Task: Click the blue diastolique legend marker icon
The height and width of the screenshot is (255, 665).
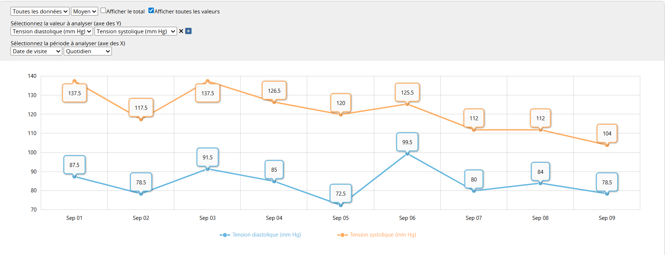Action: (x=225, y=235)
